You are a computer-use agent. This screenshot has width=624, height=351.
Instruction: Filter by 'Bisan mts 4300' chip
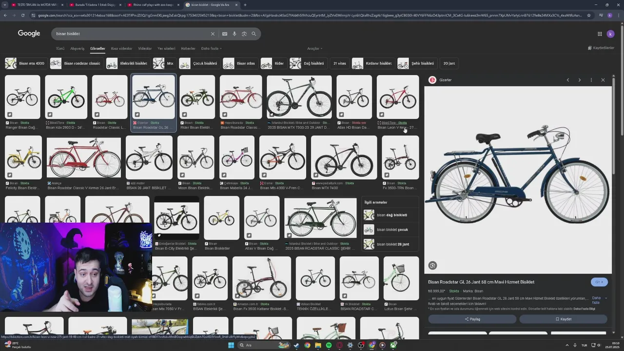point(25,63)
